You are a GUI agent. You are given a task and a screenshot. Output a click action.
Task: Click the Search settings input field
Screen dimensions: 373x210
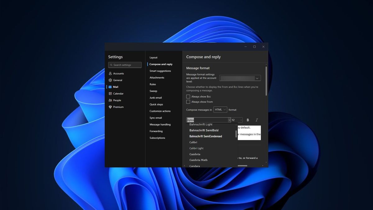click(125, 65)
